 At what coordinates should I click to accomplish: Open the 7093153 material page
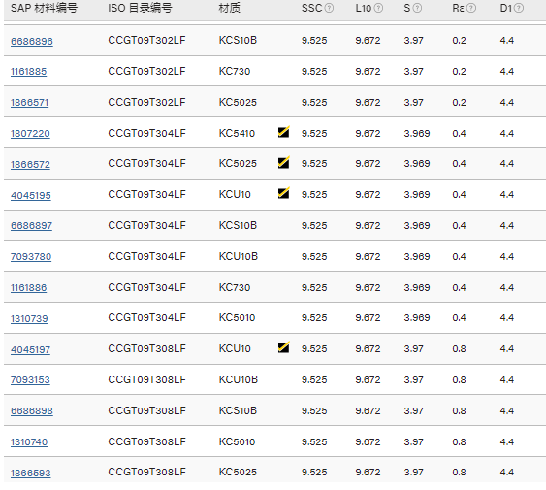point(30,380)
